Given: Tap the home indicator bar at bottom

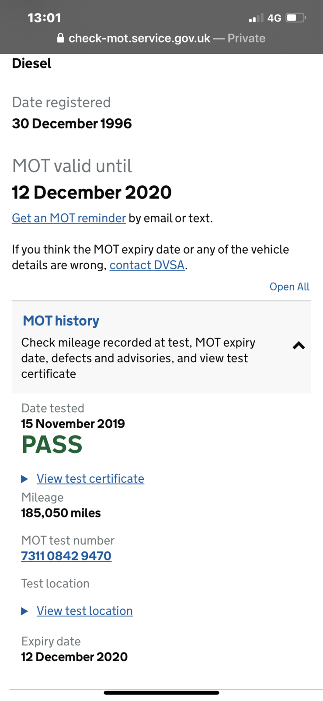Looking at the screenshot, I should click(x=161, y=693).
